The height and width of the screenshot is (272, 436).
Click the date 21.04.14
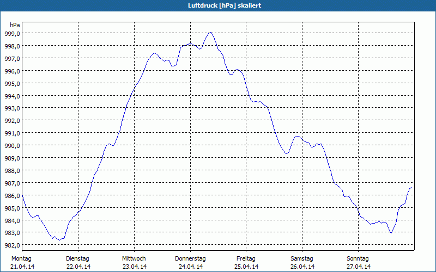click(22, 267)
